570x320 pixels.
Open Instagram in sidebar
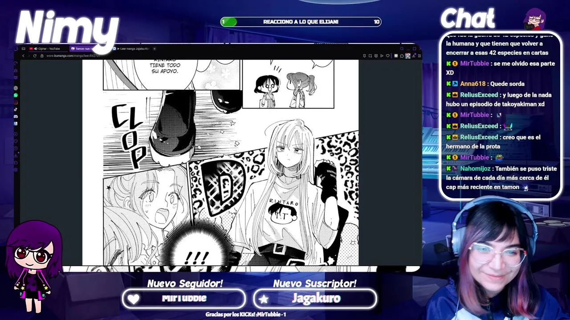(x=16, y=102)
